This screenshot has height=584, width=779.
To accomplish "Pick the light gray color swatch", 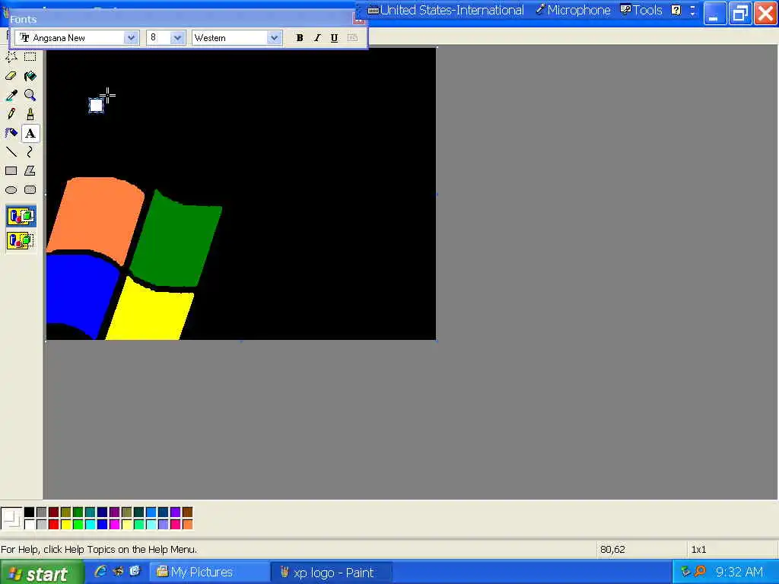I will point(41,525).
